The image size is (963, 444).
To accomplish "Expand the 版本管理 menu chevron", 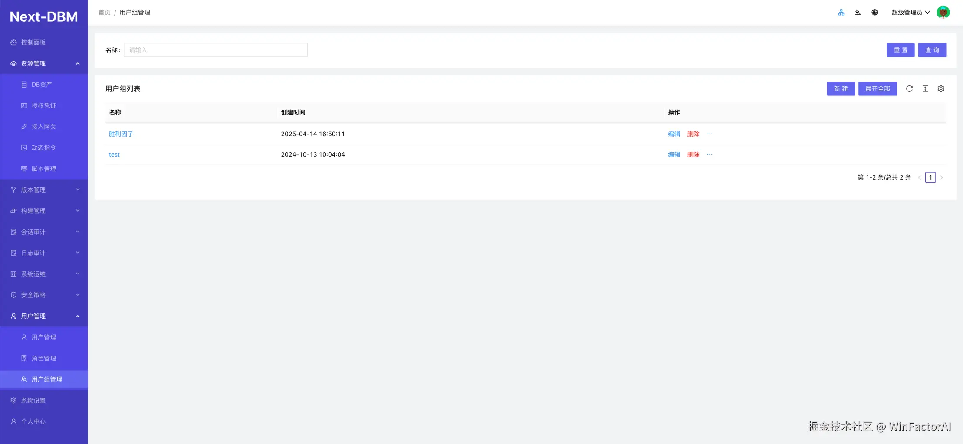I will [x=78, y=189].
